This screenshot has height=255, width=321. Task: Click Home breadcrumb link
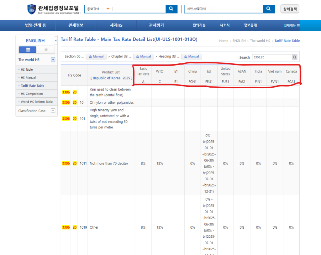224,41
